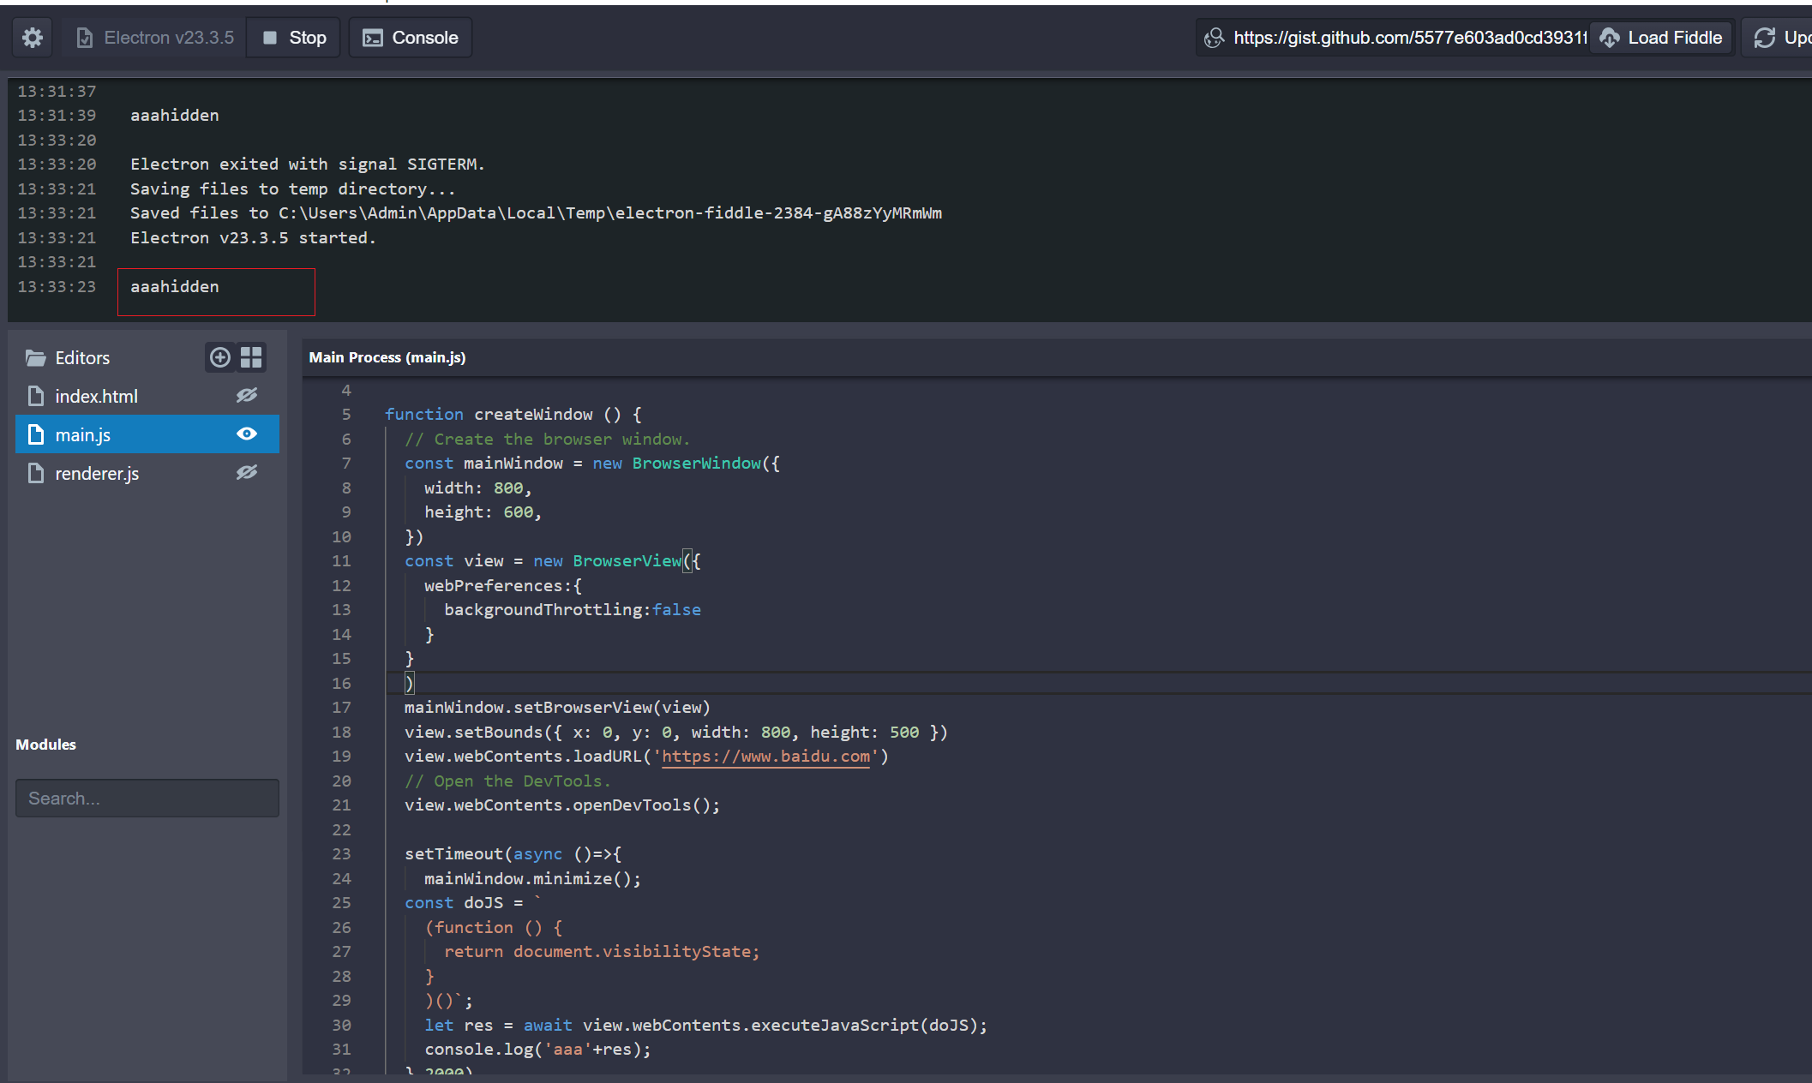Click the grid layout icon in Editors panel
The width and height of the screenshot is (1812, 1083).
(250, 357)
